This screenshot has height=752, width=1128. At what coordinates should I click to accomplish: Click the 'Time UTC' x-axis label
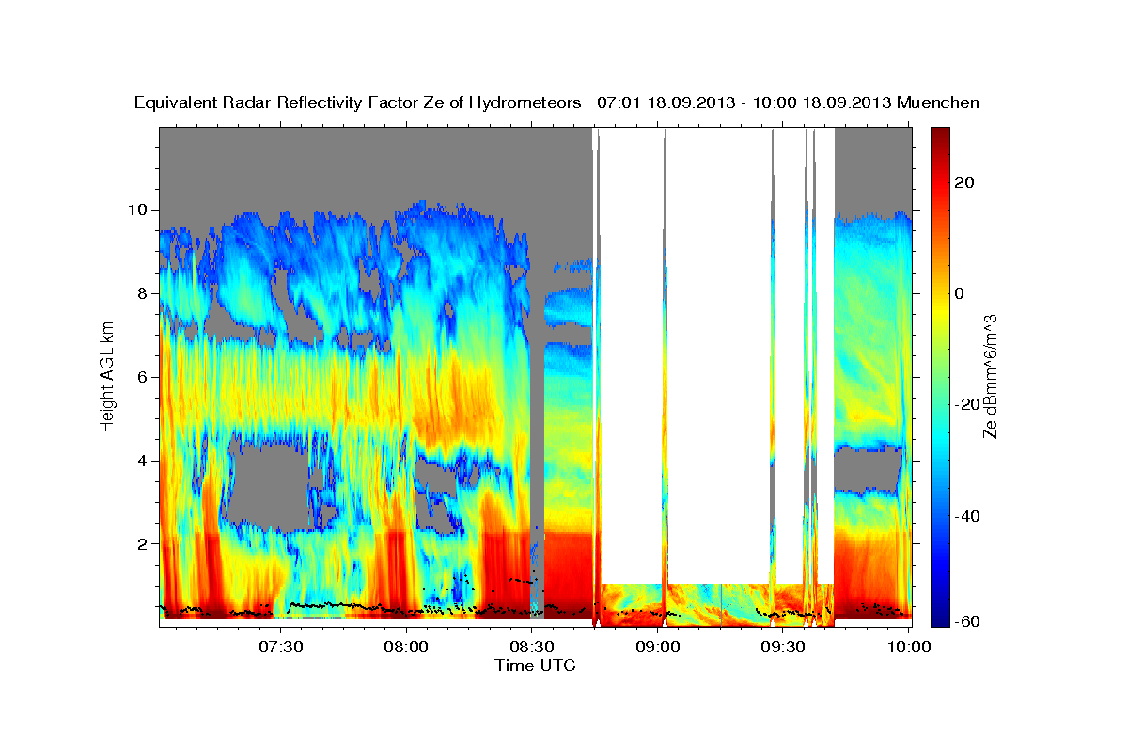coord(535,666)
